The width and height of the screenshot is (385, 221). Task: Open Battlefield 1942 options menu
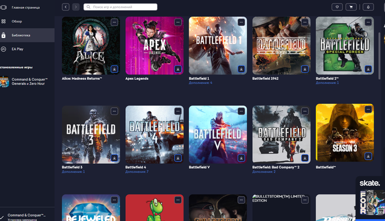pos(305,22)
